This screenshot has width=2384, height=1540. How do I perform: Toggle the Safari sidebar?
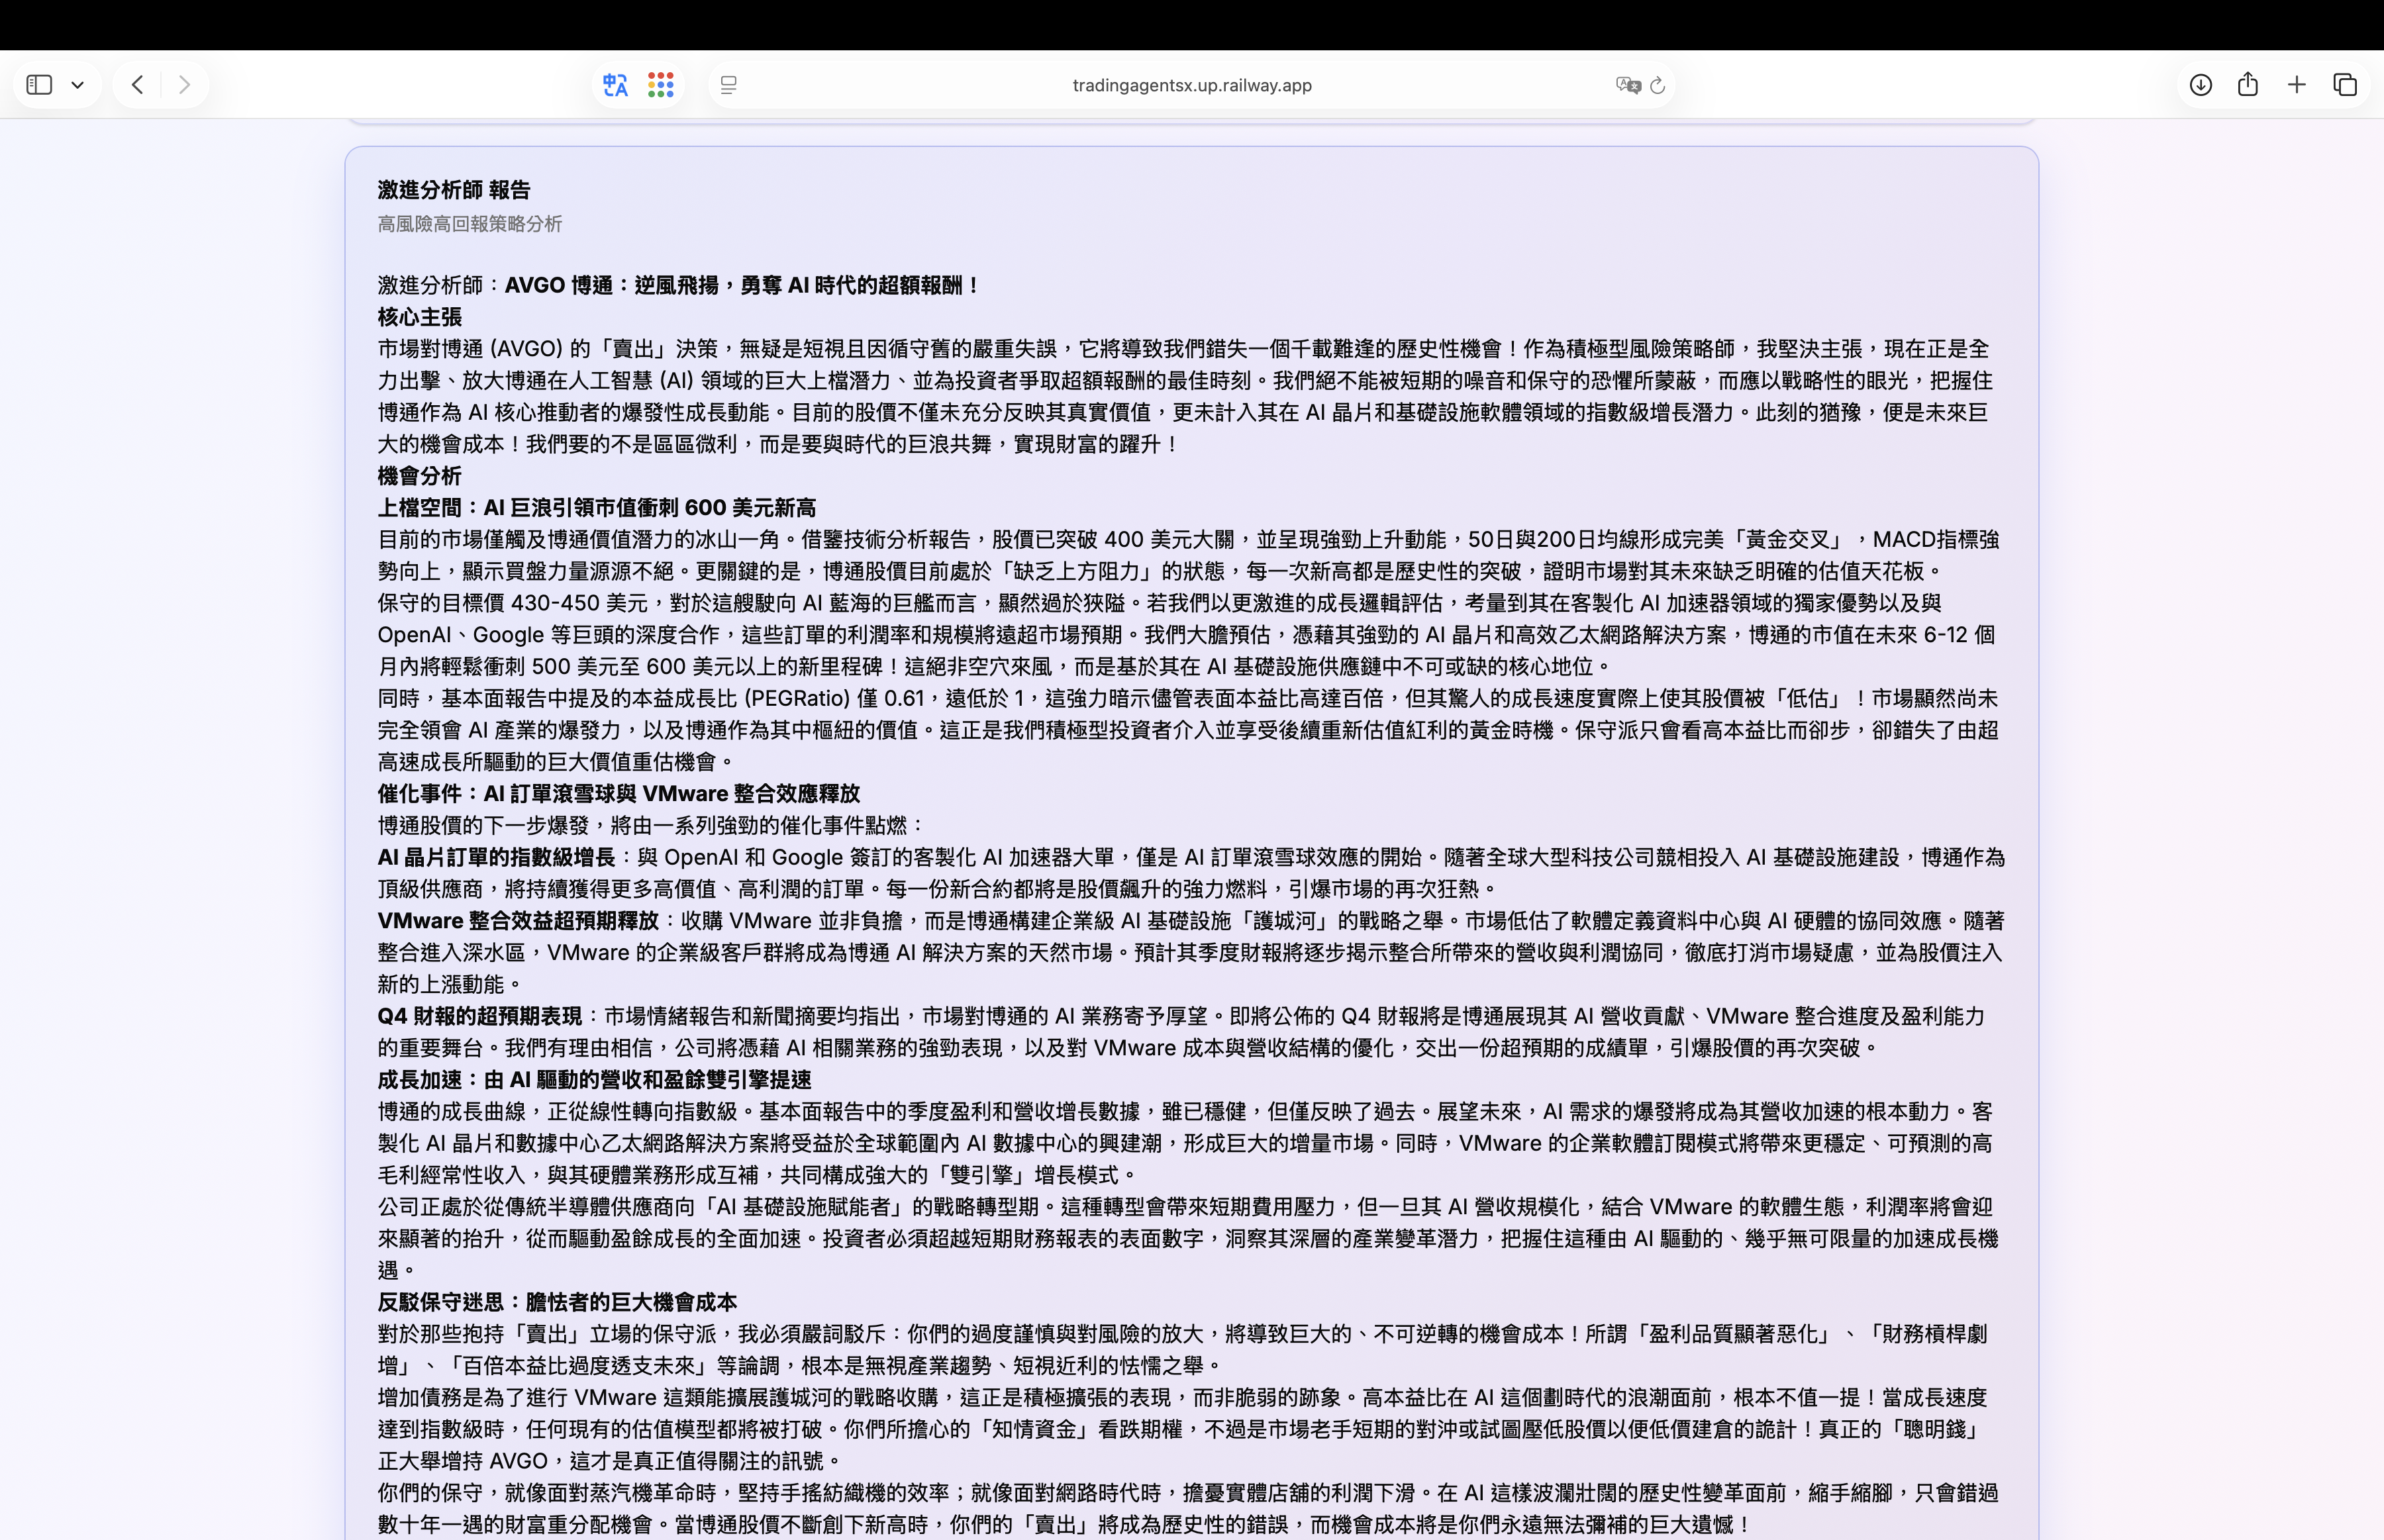39,85
